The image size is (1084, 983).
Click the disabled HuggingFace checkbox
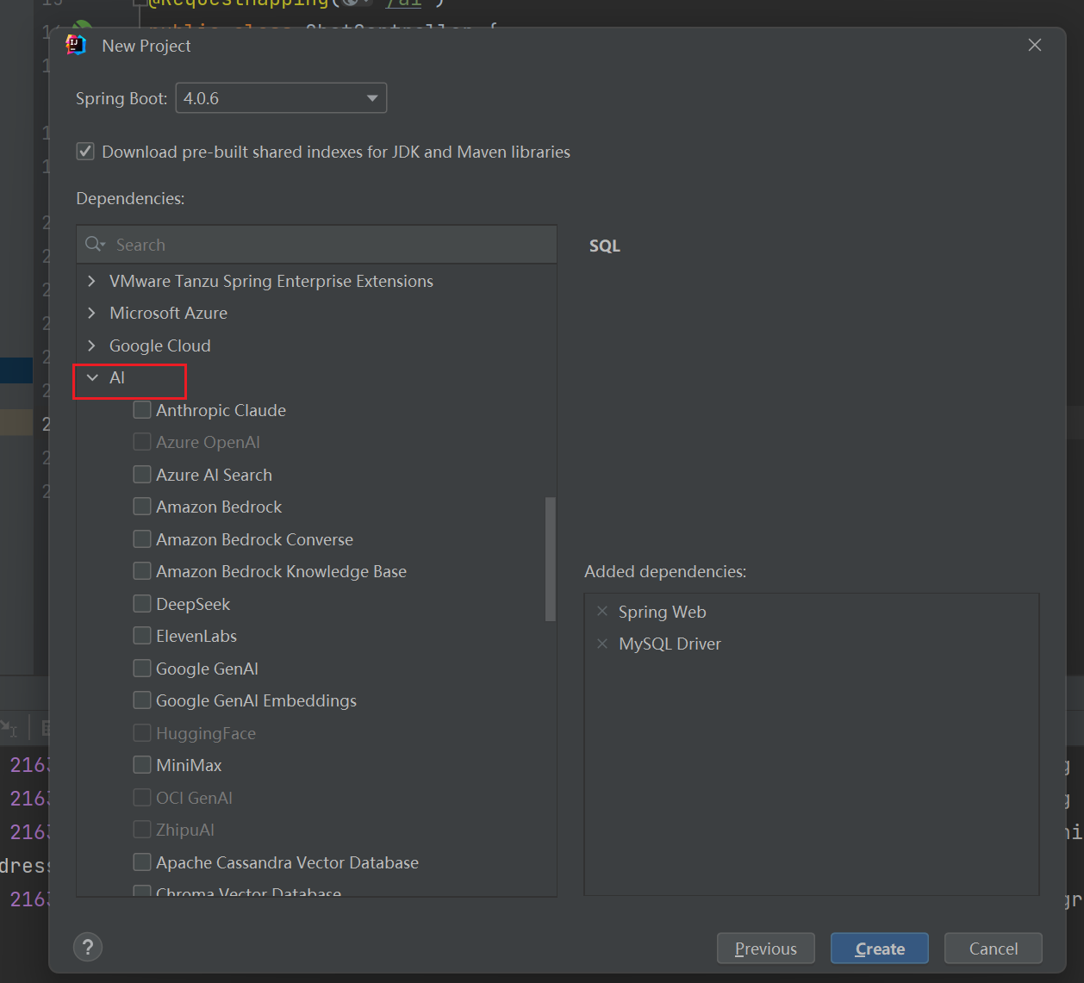click(142, 733)
